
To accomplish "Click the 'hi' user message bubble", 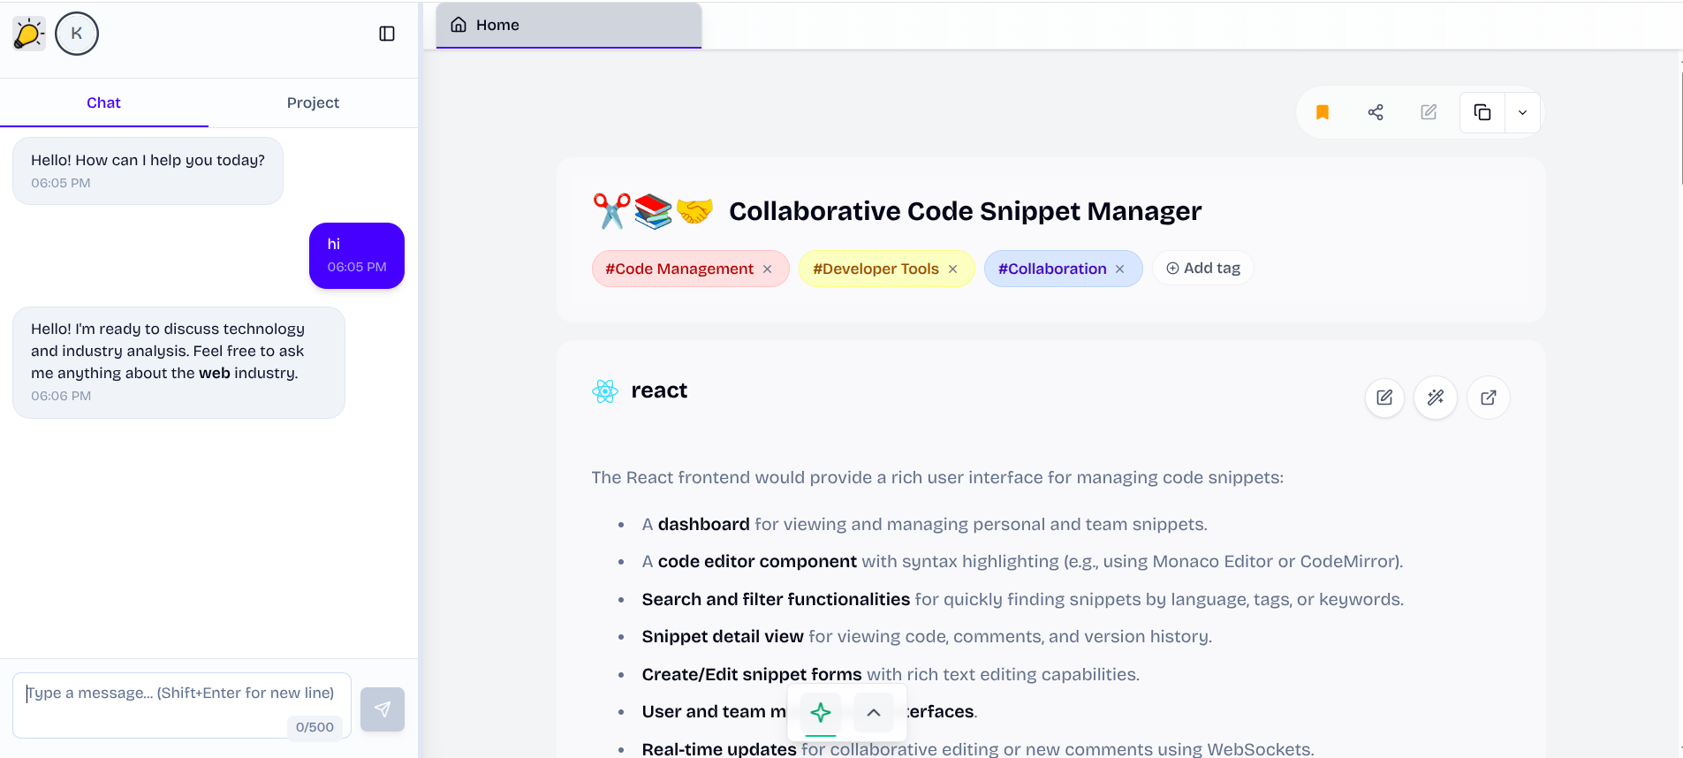I will tap(357, 255).
